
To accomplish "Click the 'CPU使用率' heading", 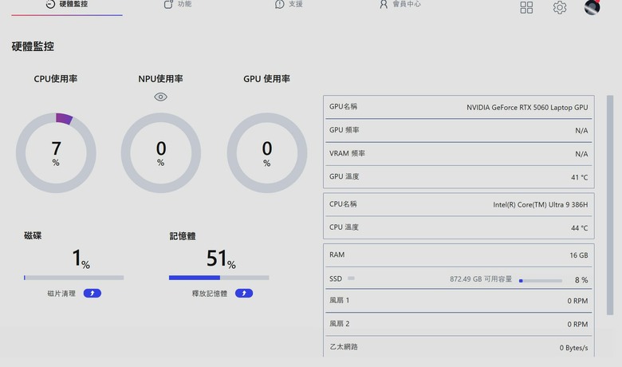I will 56,78.
